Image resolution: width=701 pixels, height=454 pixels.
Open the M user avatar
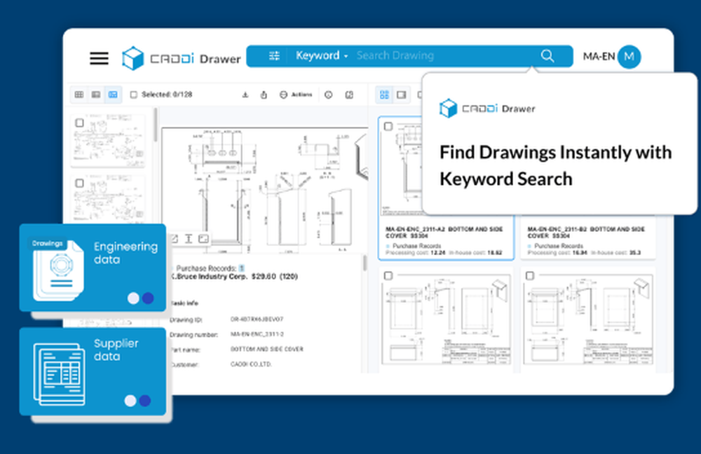coord(629,57)
